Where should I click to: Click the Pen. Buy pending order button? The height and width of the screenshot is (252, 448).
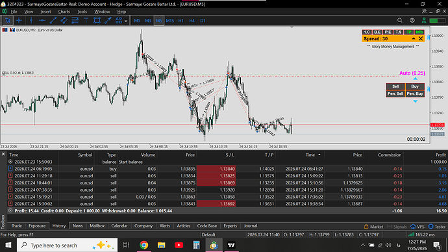[415, 94]
